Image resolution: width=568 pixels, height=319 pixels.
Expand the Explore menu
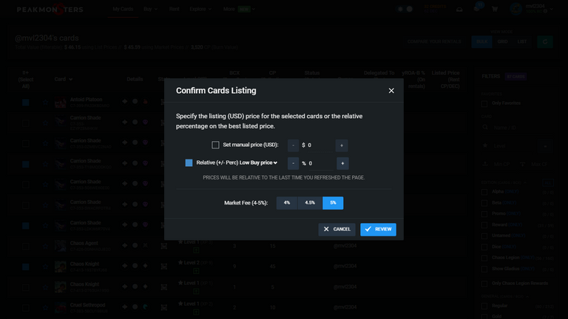coord(200,9)
